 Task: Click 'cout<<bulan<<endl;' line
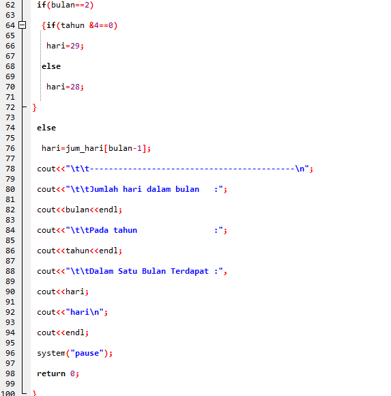80,210
